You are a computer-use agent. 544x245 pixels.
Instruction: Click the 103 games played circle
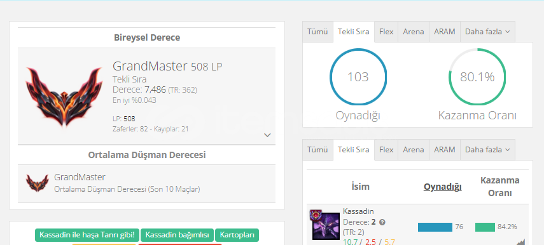pyautogui.click(x=358, y=77)
